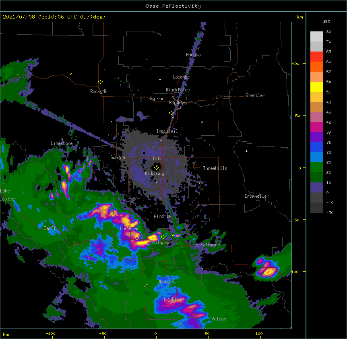Click the ThreeHills label
This screenshot has width=347, height=339.
click(x=215, y=168)
